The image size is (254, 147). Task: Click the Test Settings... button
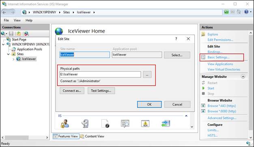click(101, 91)
